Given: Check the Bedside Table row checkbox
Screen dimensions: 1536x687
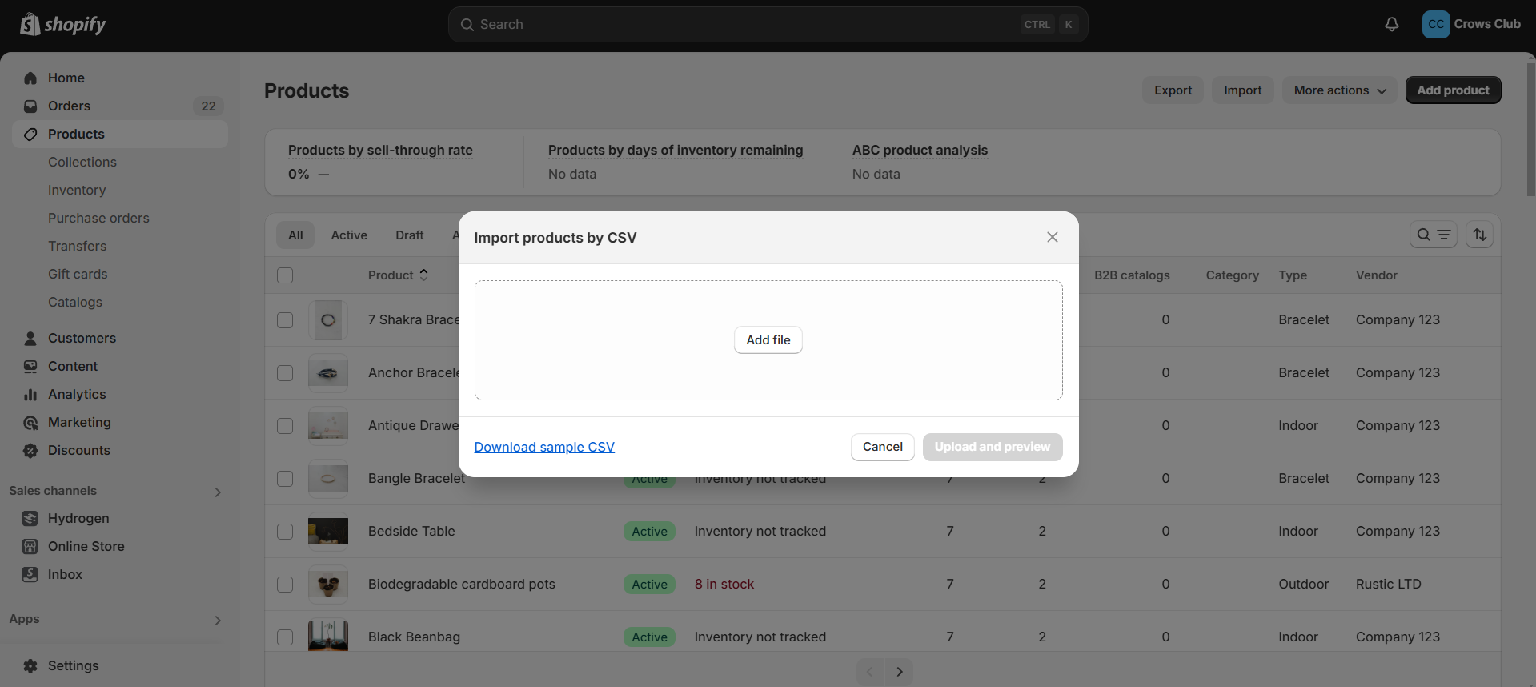Looking at the screenshot, I should click(x=285, y=532).
